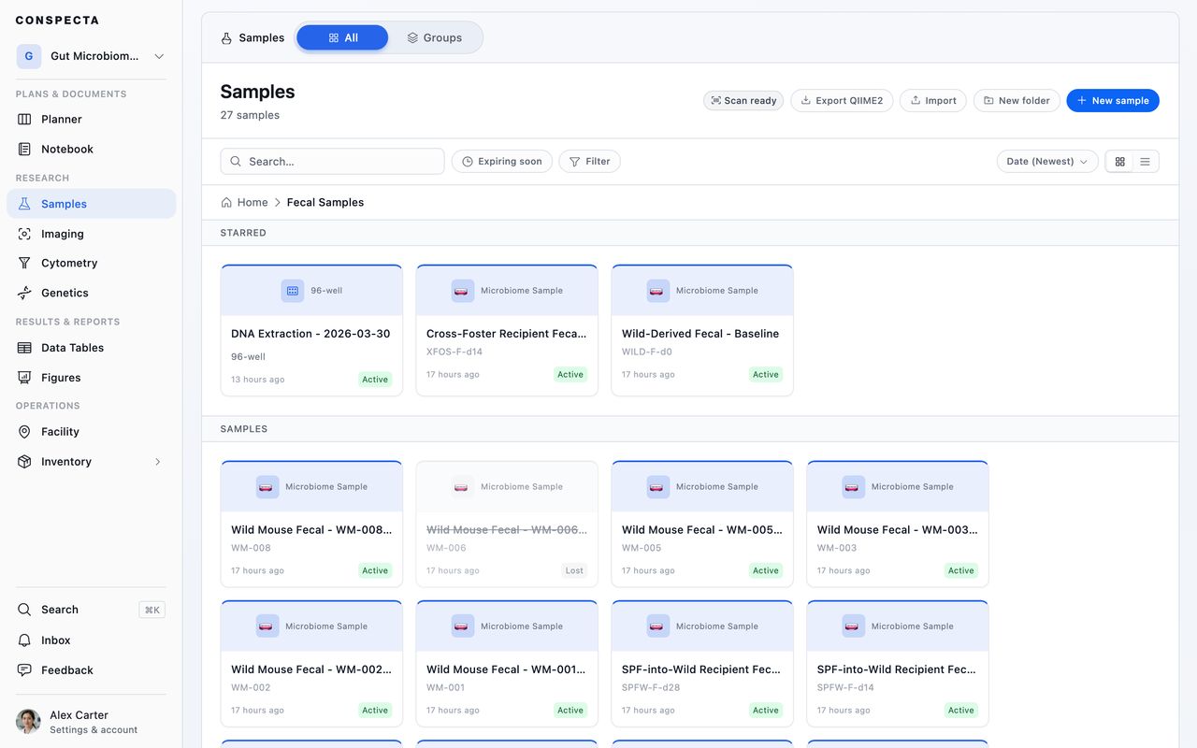Click the Import button

tap(933, 101)
